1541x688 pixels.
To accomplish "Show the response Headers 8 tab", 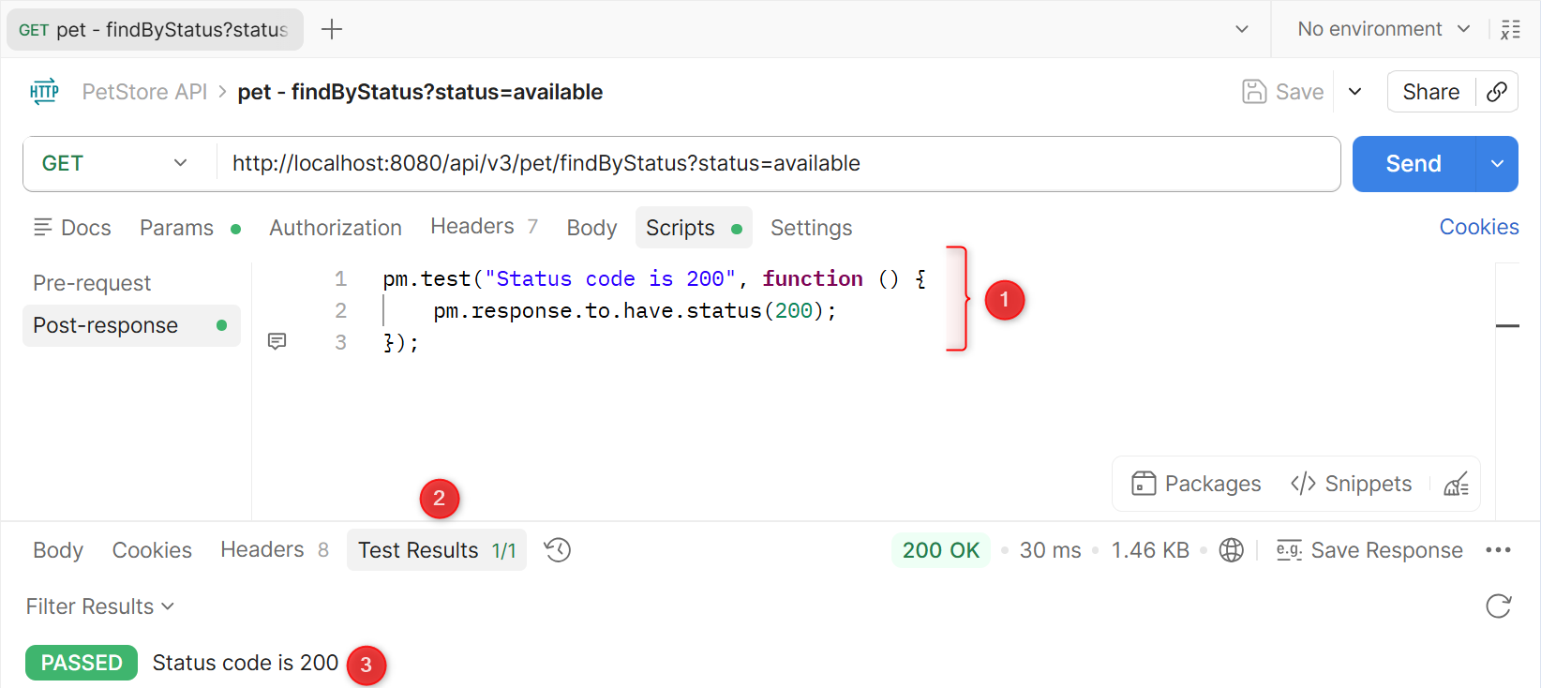I will tap(274, 549).
